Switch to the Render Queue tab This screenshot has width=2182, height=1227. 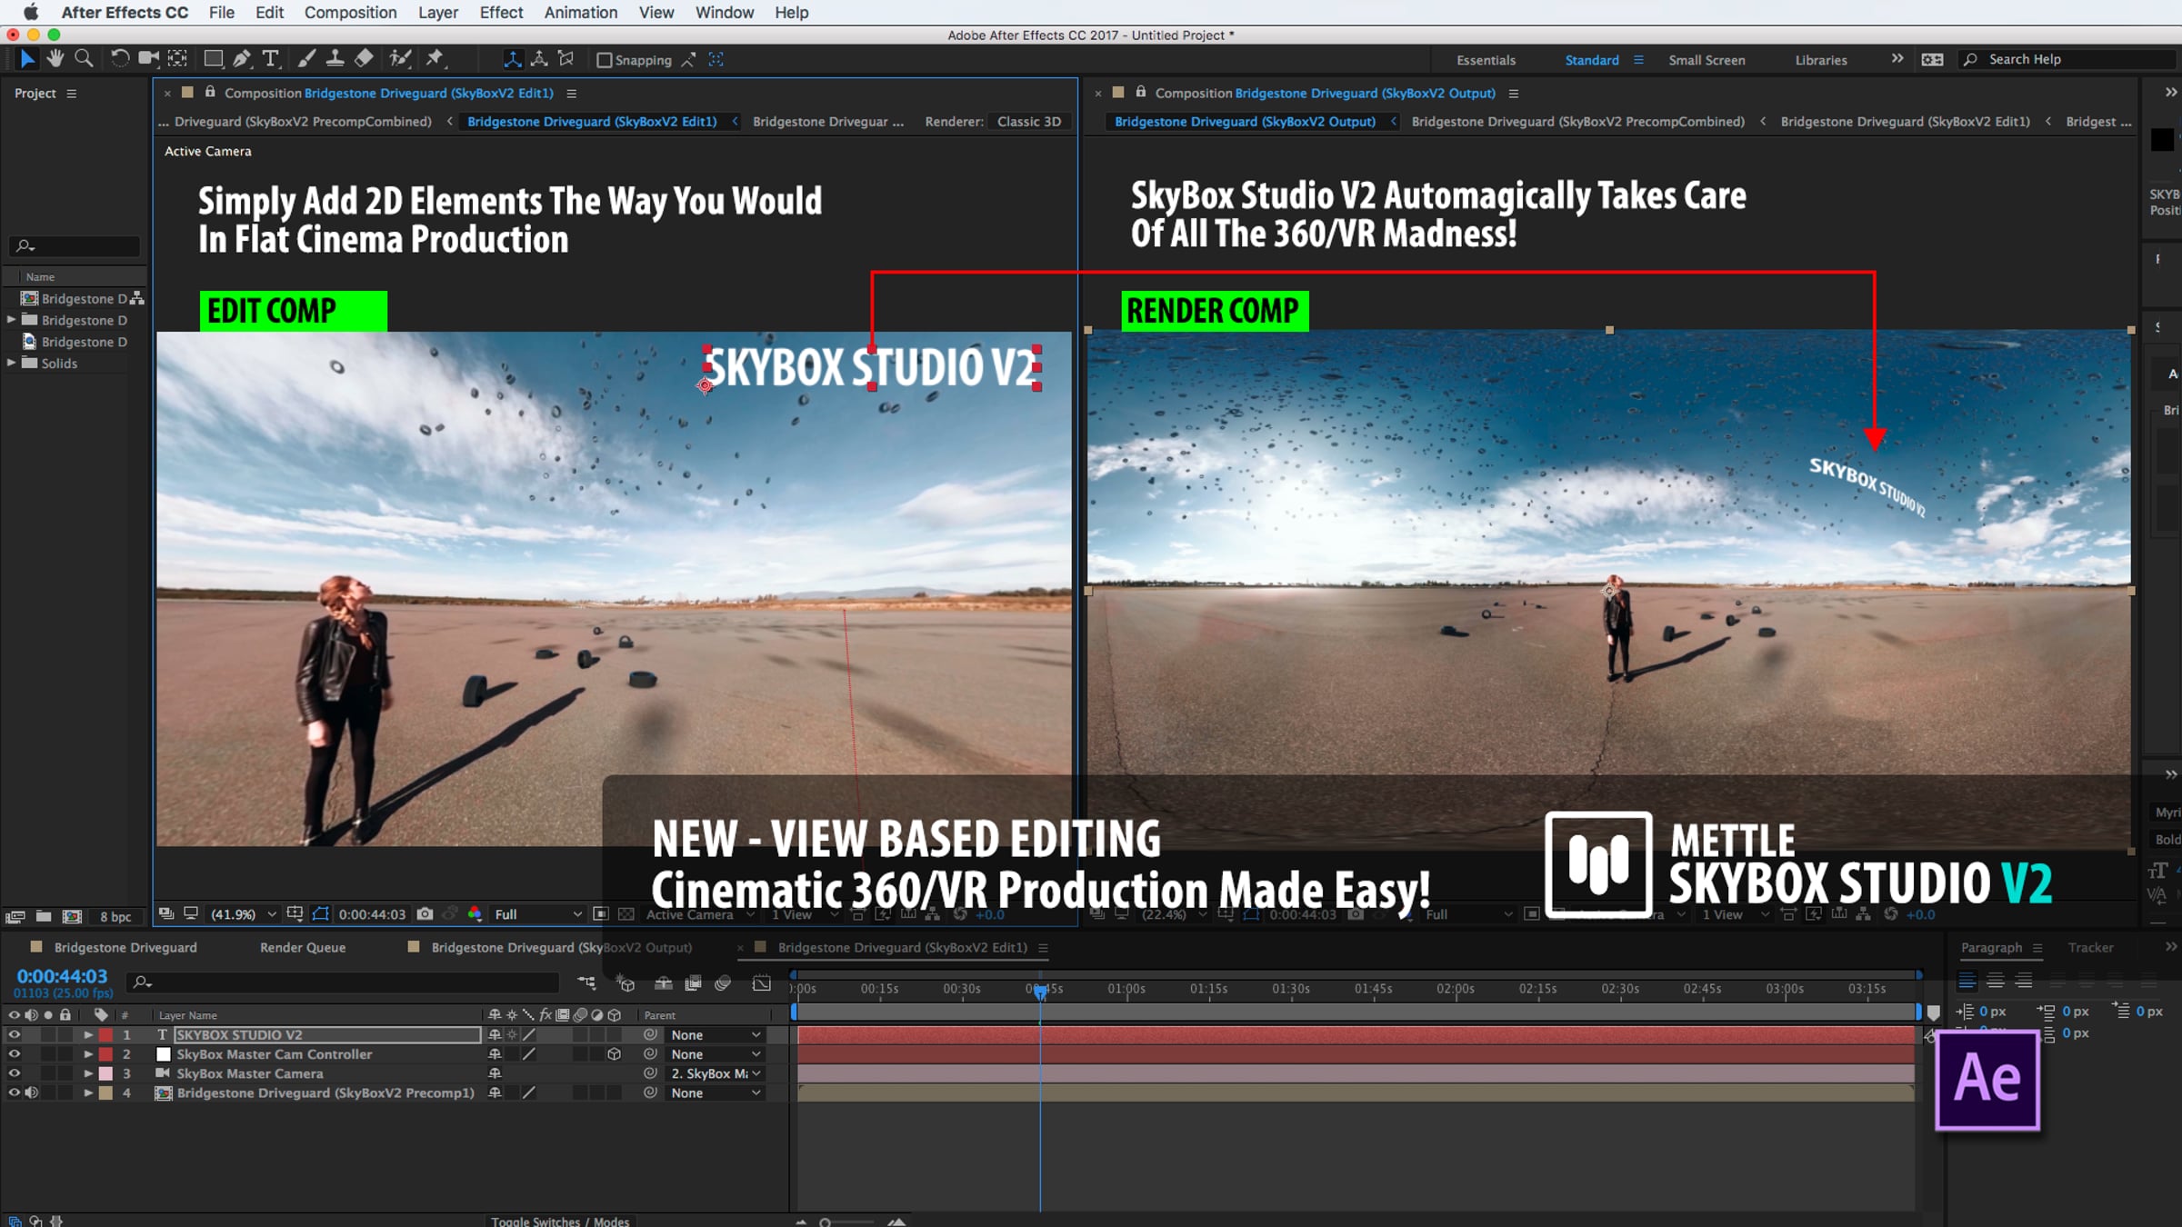[x=302, y=947]
